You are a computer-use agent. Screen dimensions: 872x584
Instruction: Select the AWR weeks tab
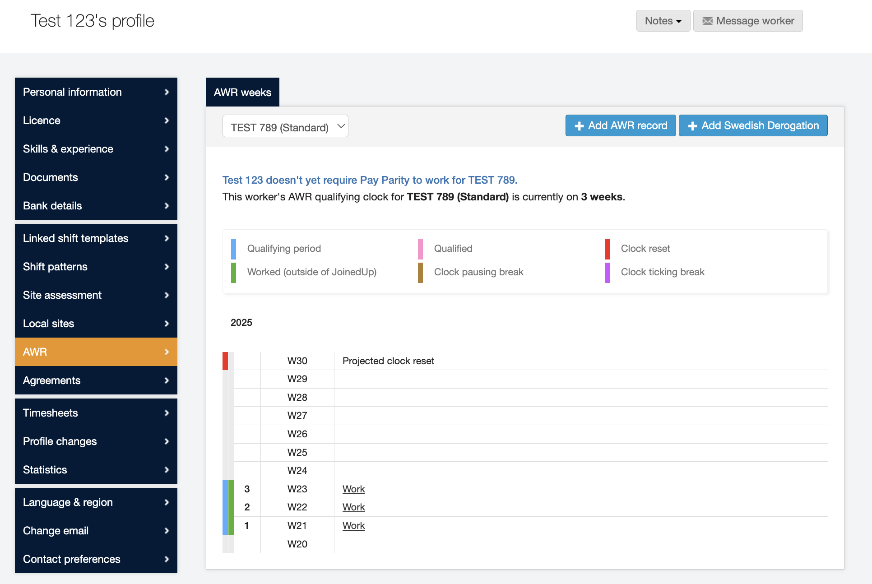[x=242, y=93]
